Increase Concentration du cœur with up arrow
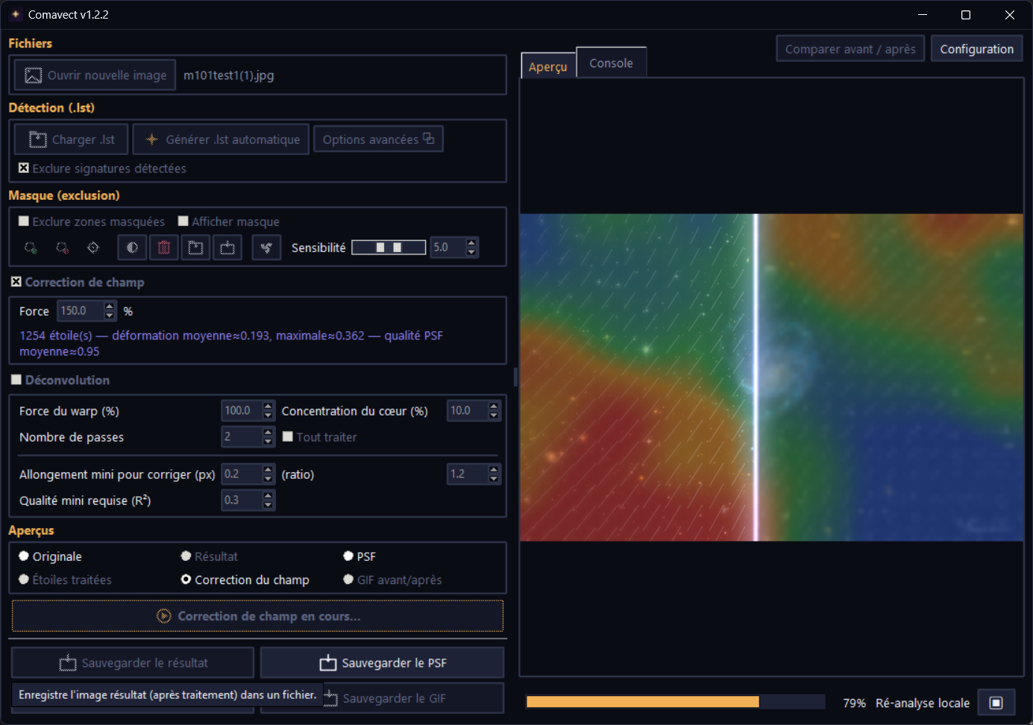The width and height of the screenshot is (1033, 725). click(494, 406)
